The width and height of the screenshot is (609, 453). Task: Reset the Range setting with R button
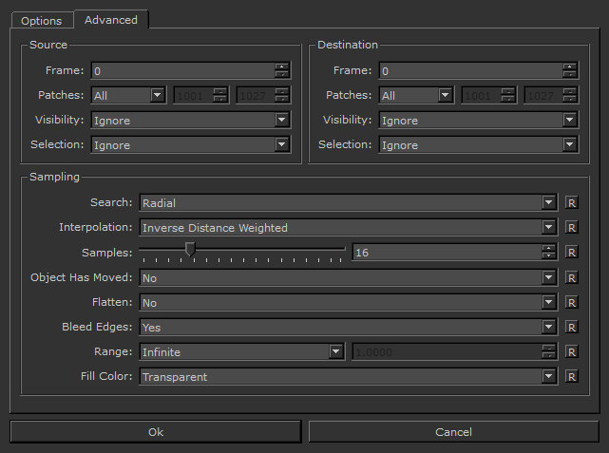[x=572, y=352]
